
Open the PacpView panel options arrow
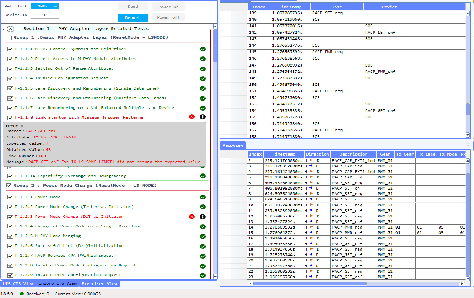pos(468,145)
